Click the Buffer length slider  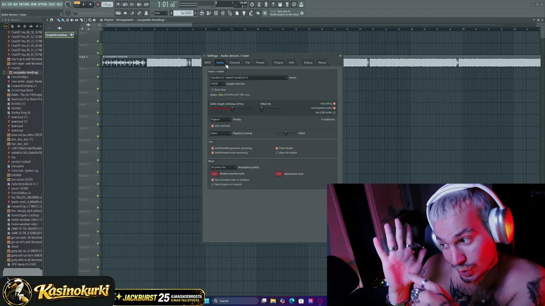(231, 109)
